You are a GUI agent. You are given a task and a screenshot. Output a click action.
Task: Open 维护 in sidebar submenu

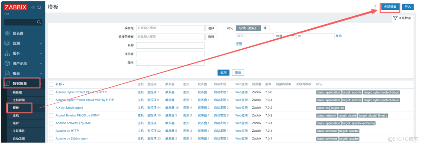click(x=16, y=123)
